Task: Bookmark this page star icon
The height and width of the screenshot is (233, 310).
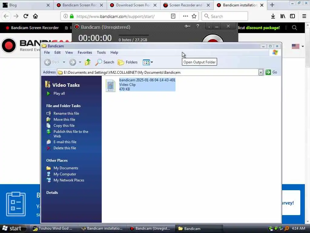Action: point(194,16)
